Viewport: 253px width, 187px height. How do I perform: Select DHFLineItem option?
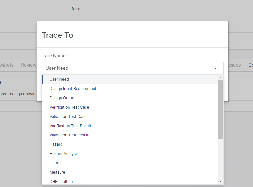coord(61,182)
